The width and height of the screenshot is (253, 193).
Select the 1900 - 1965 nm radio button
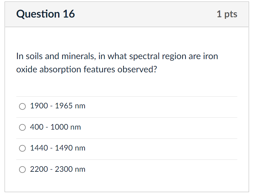point(22,106)
